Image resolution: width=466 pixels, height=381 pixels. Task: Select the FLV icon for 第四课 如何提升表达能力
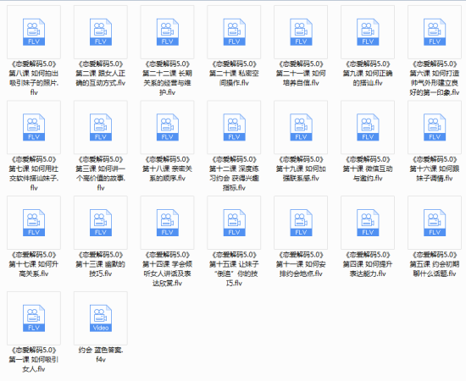point(368,223)
